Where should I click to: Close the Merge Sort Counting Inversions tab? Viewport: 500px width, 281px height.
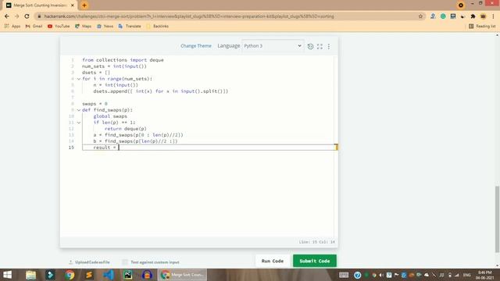73,5
